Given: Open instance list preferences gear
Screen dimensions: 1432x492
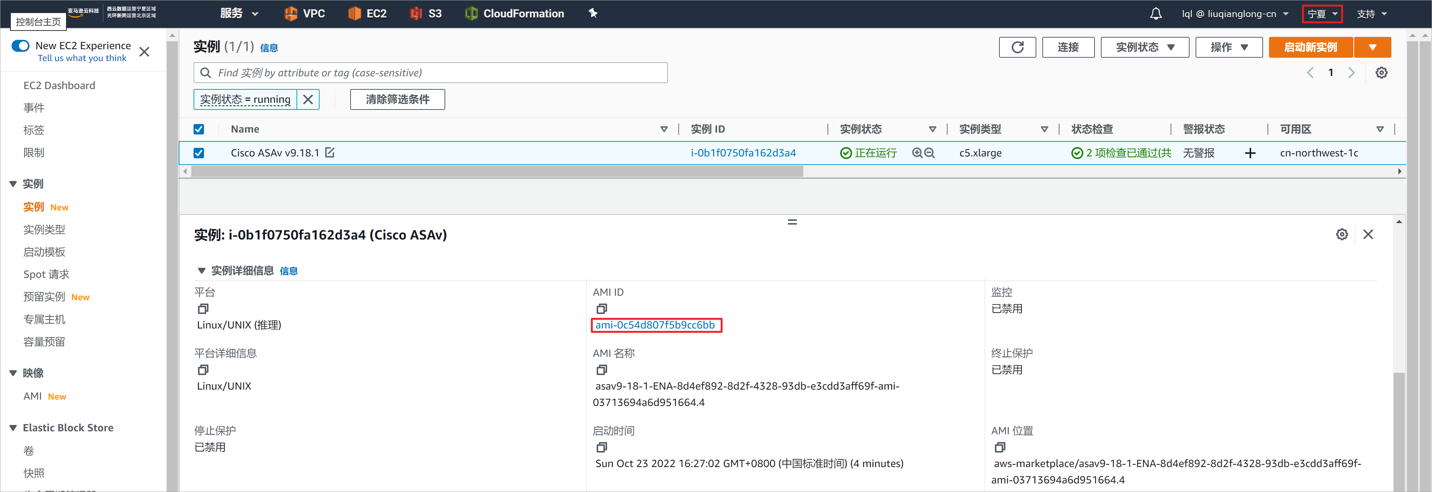Looking at the screenshot, I should [1382, 72].
